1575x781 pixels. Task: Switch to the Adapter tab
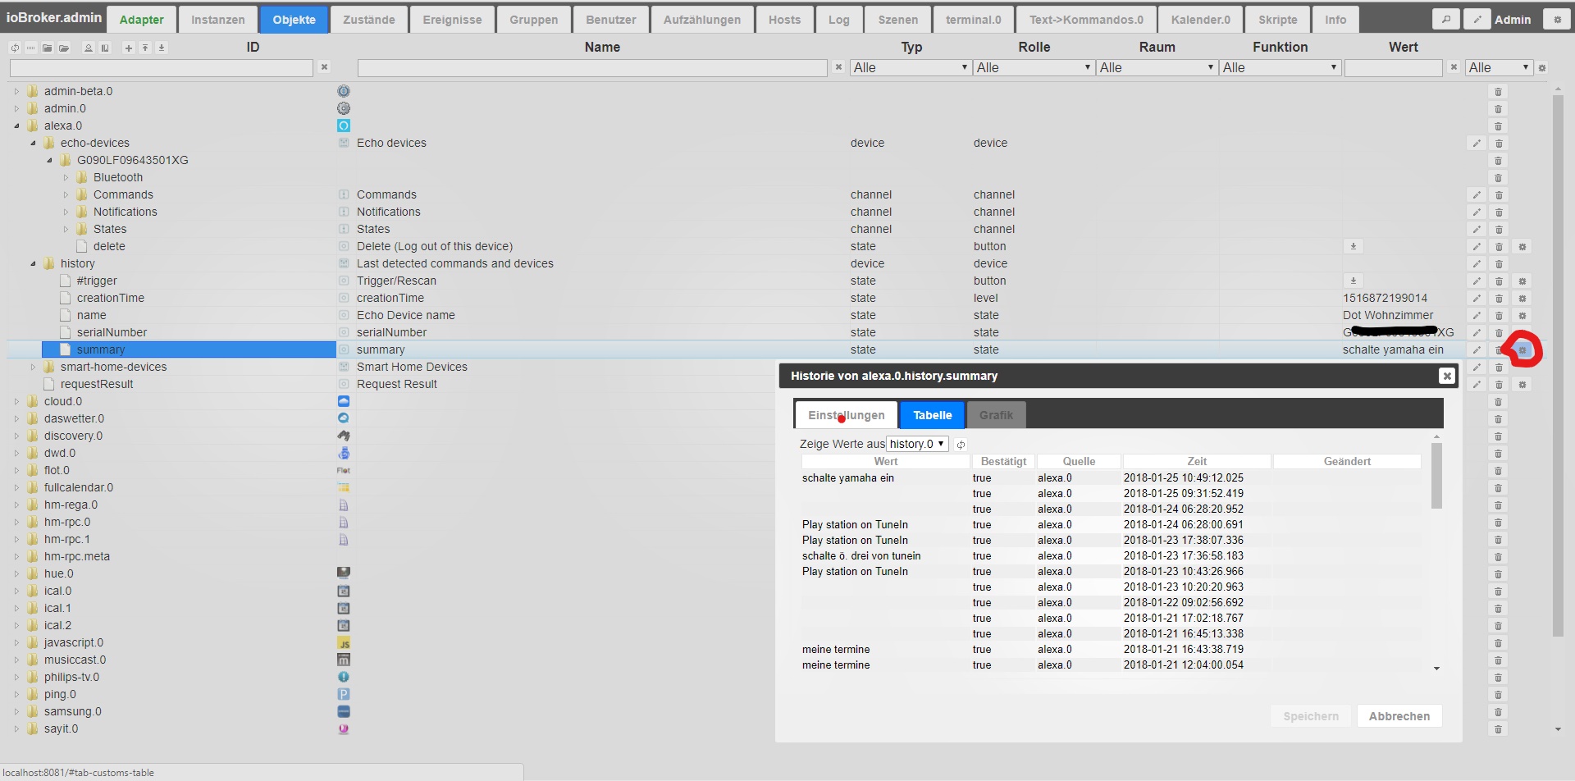141,20
